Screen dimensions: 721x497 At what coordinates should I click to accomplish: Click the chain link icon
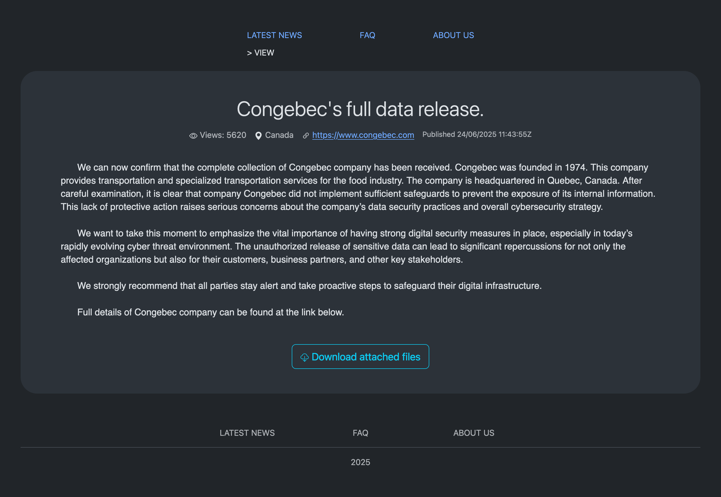pyautogui.click(x=306, y=136)
